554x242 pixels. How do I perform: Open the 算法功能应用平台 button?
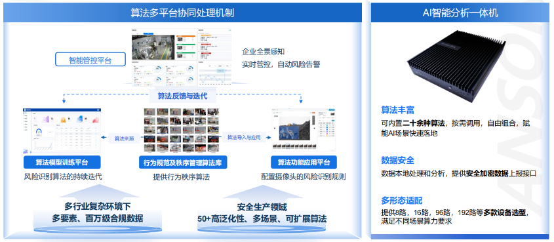coord(304,162)
